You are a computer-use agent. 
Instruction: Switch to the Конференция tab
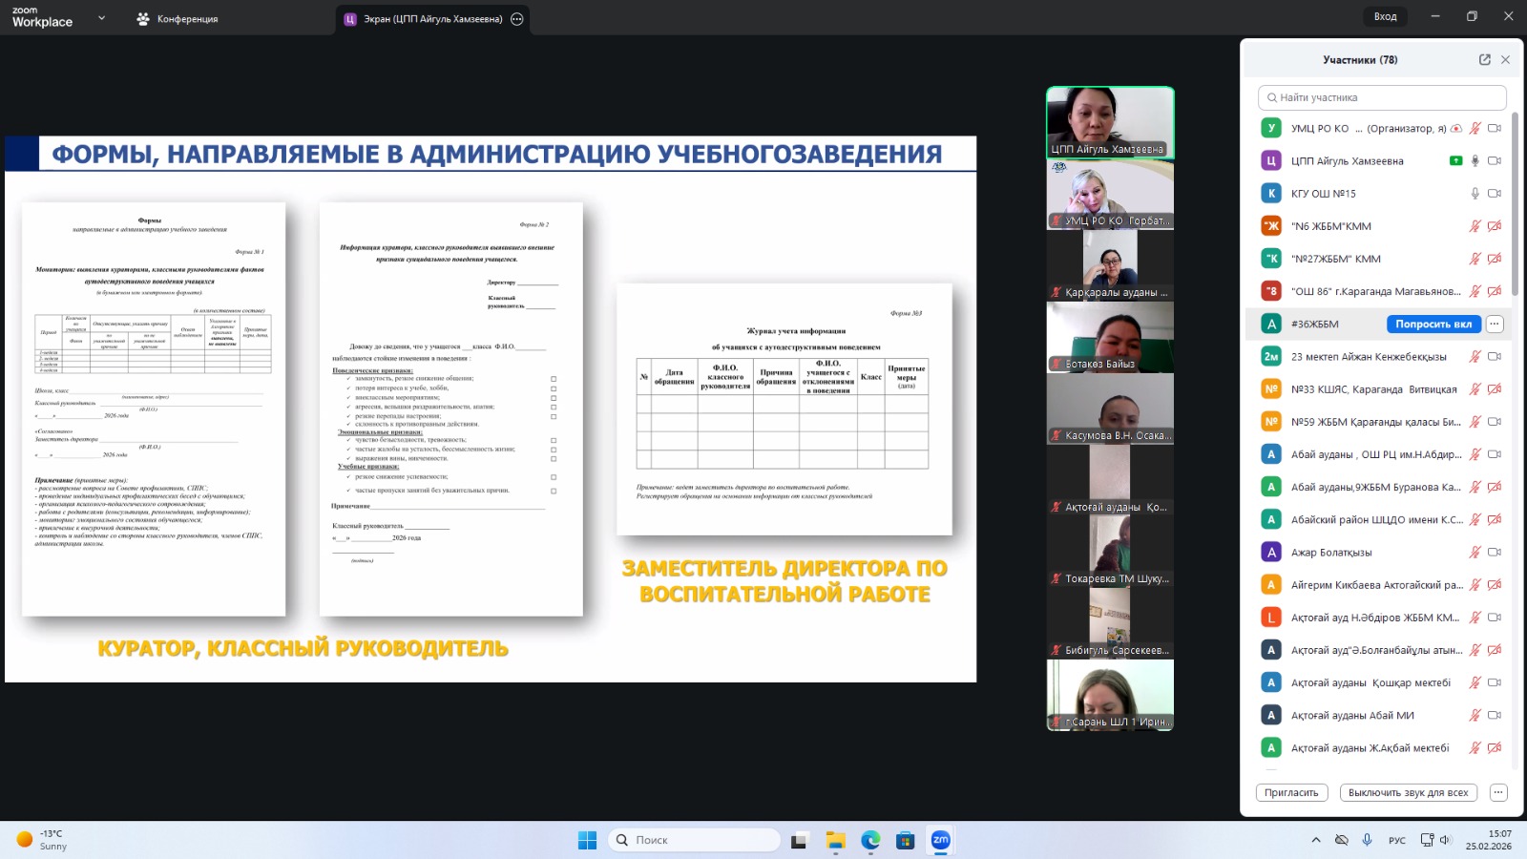point(178,19)
